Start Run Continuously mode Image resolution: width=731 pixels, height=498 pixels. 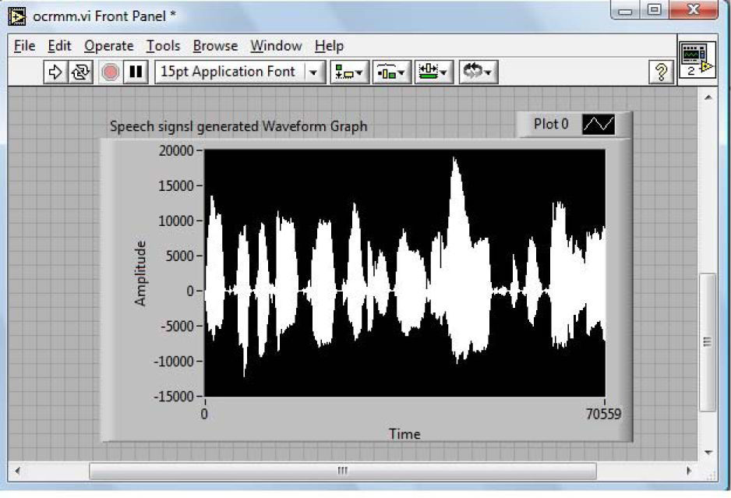coord(80,72)
